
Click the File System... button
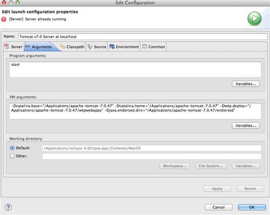pyautogui.click(x=211, y=166)
